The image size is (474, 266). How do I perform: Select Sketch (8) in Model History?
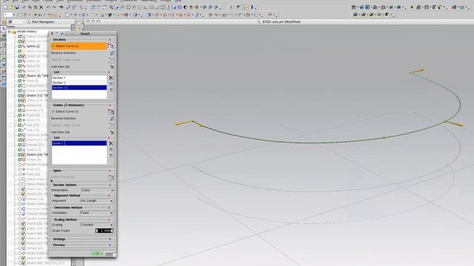tap(37, 75)
